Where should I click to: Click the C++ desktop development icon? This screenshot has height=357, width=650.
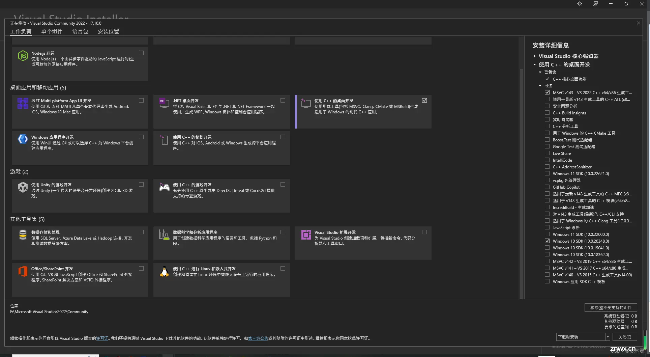click(306, 103)
